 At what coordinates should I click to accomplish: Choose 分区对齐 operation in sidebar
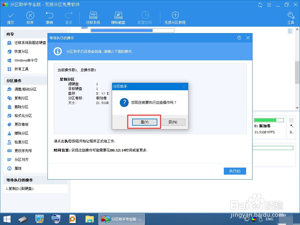18,160
